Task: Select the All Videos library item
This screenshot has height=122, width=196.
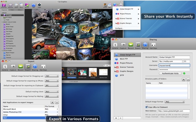Action: coord(9,18)
